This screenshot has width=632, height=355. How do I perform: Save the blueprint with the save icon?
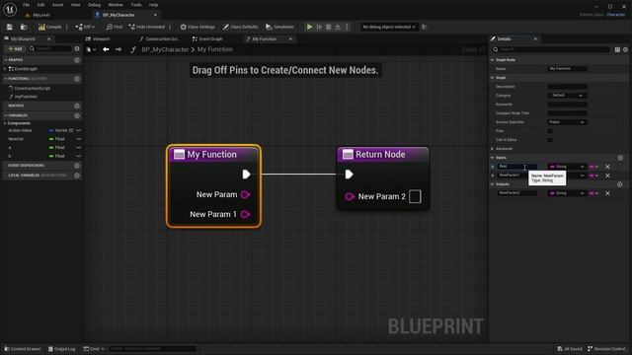(x=9, y=27)
